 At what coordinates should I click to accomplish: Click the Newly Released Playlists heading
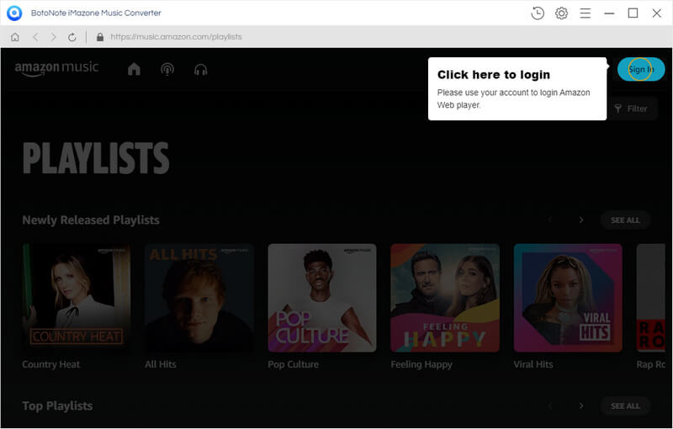coord(91,220)
